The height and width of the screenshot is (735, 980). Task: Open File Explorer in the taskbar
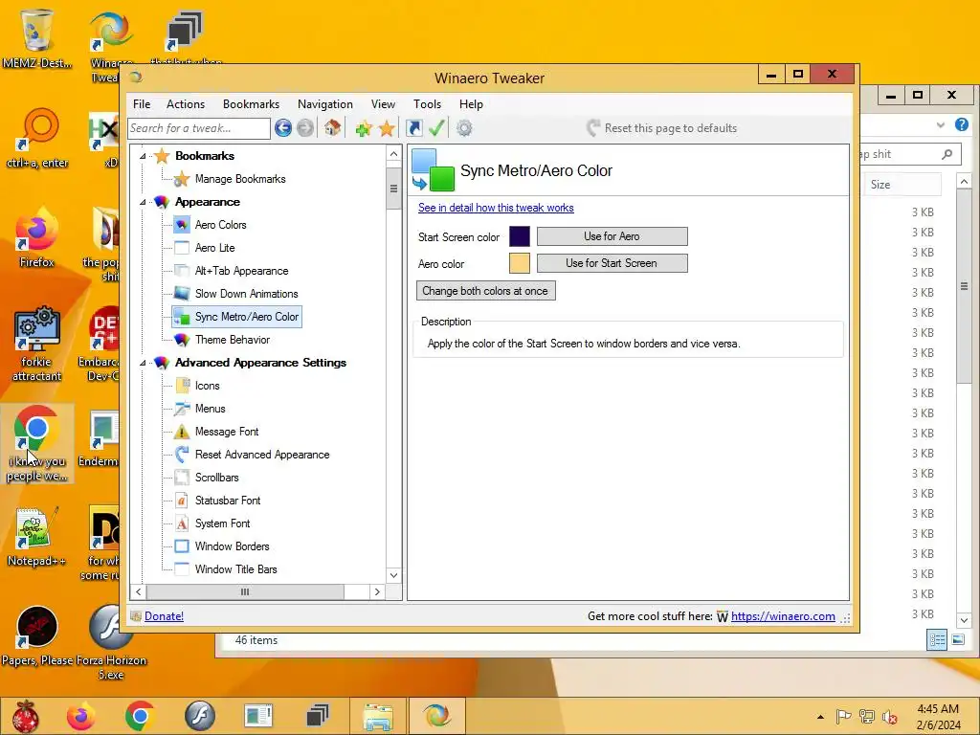pos(377,716)
